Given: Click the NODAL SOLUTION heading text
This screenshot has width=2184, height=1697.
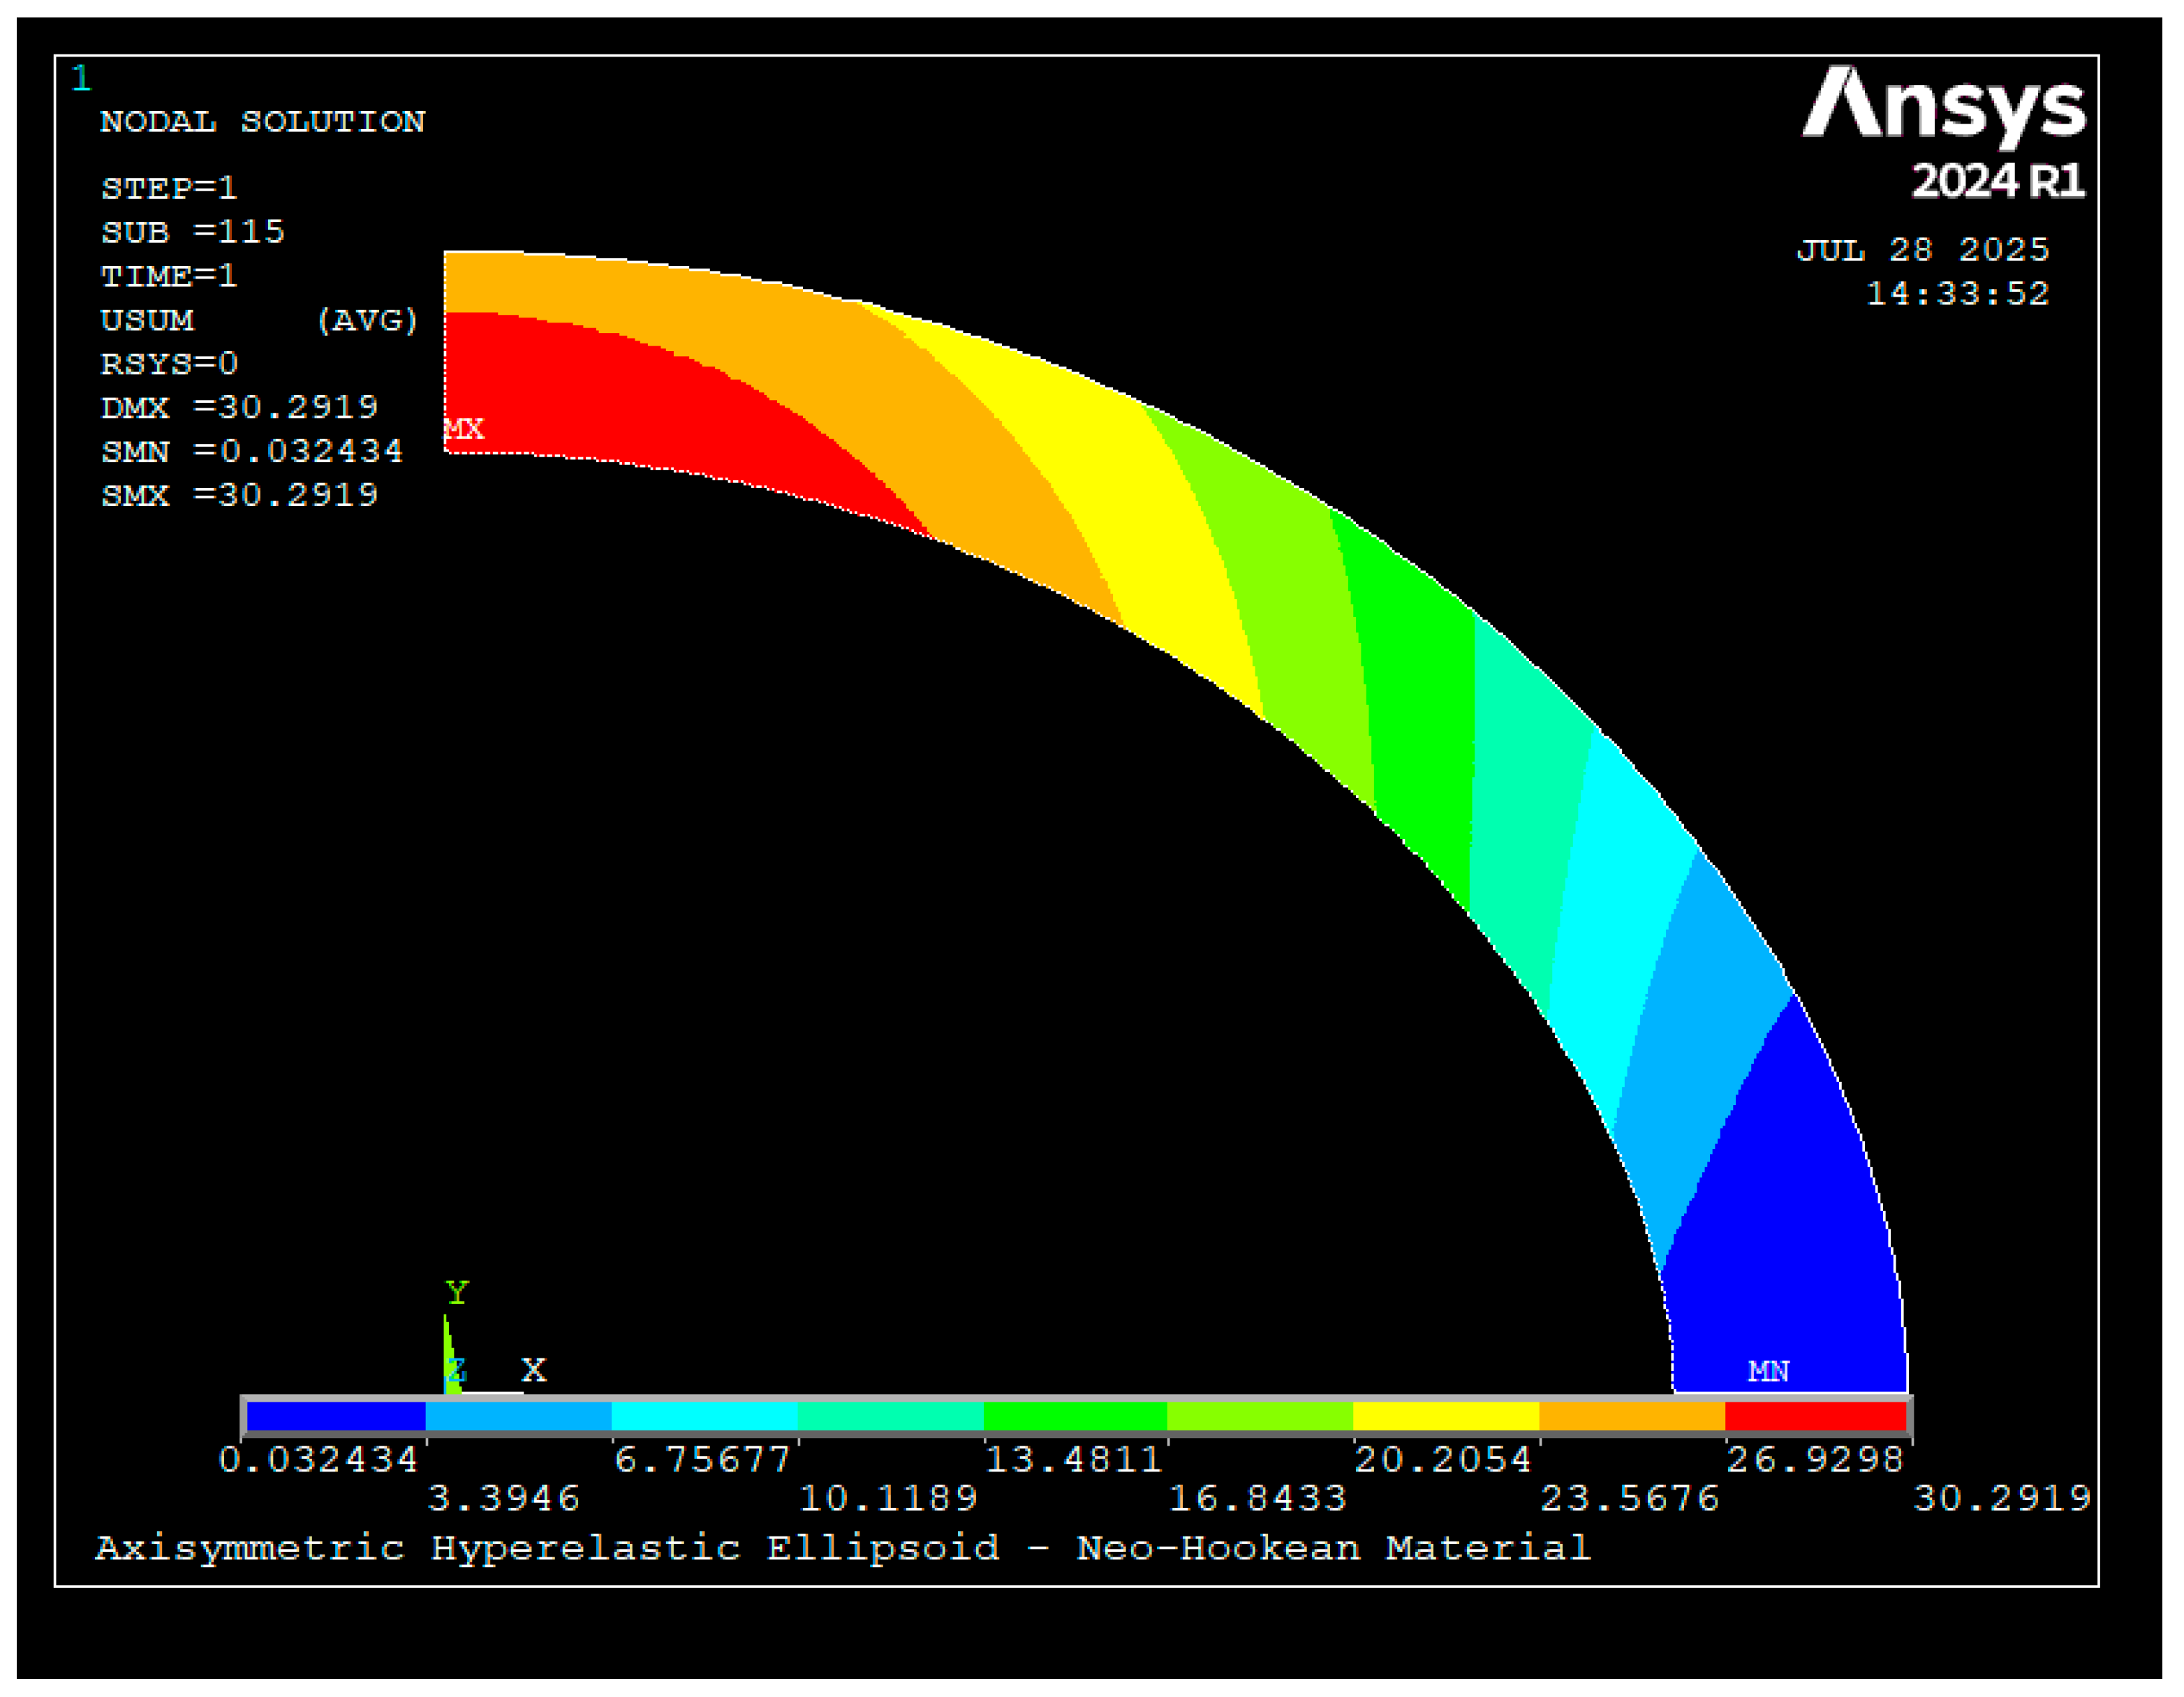Looking at the screenshot, I should 262,122.
